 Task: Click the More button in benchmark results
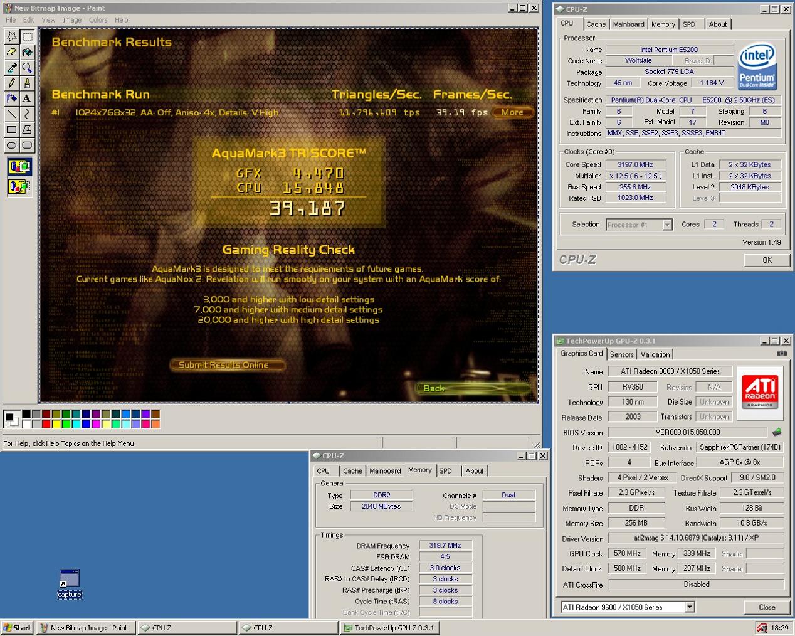click(512, 112)
